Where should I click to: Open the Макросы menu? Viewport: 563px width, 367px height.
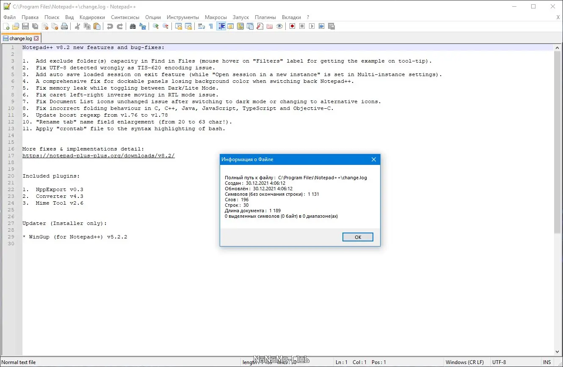coord(216,17)
